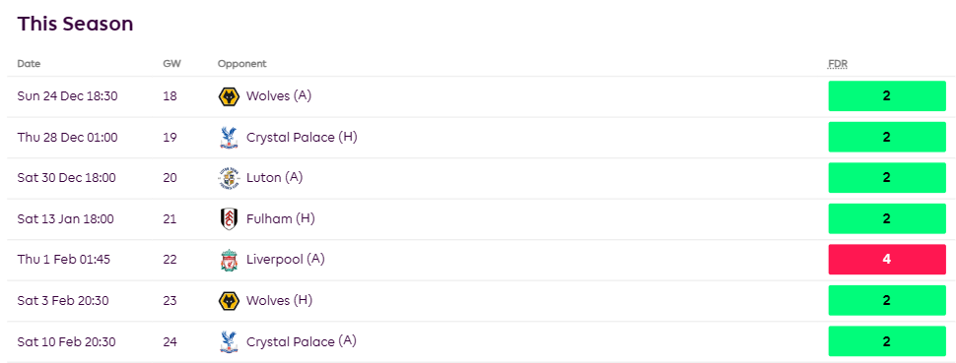Open the Wolves (A) opponent link
956x363 pixels.
[x=279, y=96]
